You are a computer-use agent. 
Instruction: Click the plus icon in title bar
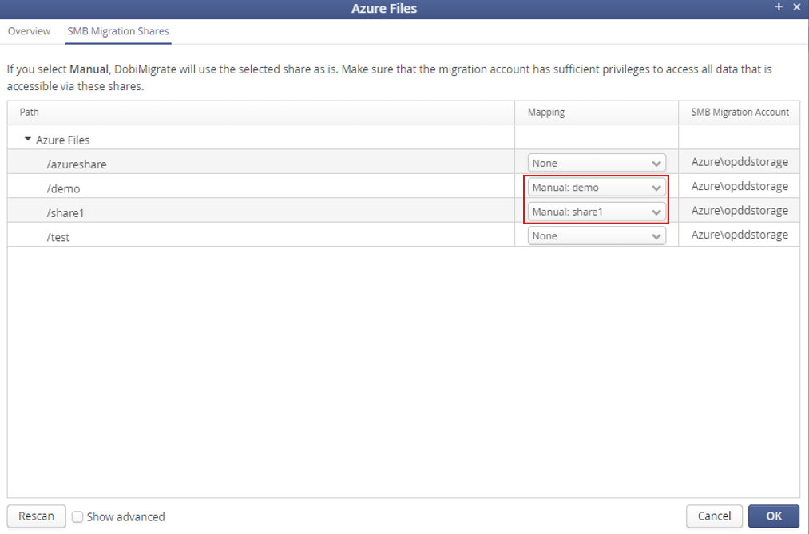pyautogui.click(x=779, y=7)
